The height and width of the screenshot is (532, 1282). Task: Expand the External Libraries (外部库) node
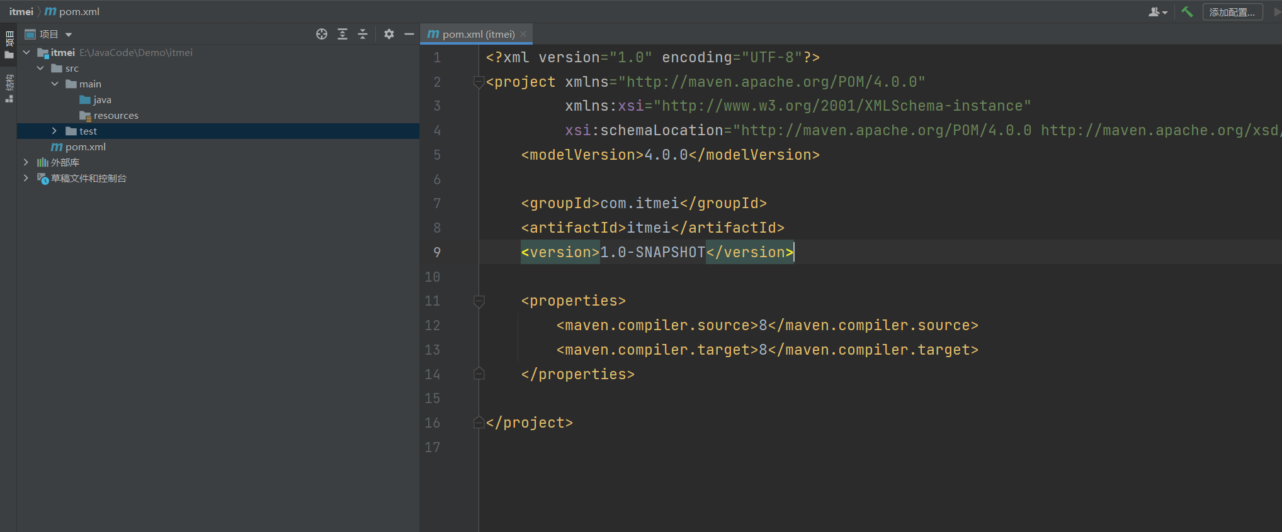tap(26, 162)
